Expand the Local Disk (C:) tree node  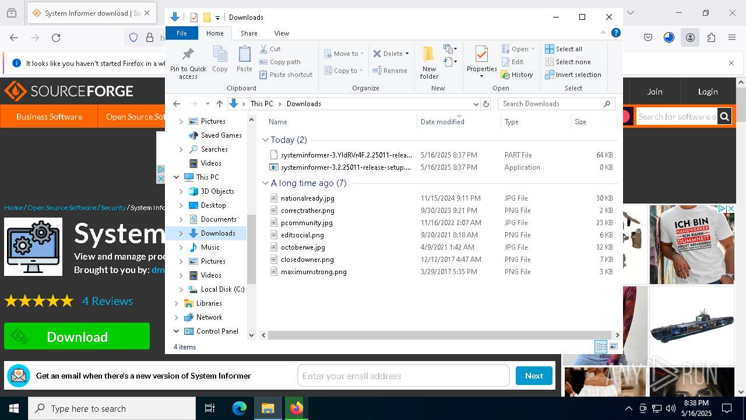tap(181, 289)
